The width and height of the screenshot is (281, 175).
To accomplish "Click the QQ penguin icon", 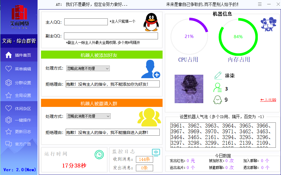I will 151,22.
